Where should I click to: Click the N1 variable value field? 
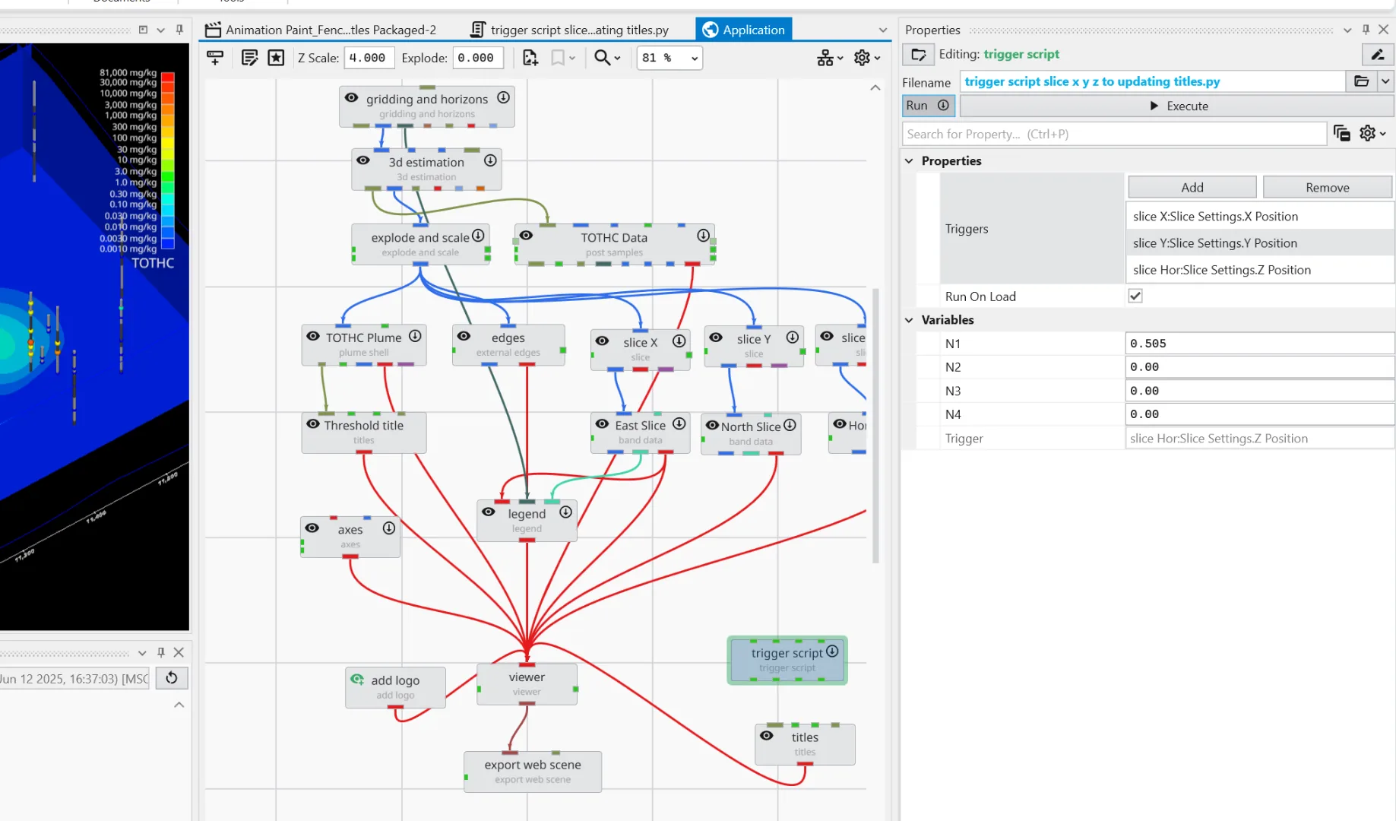tap(1259, 344)
